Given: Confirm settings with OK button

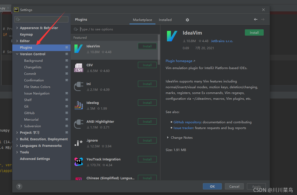Looking at the screenshot, I should (x=212, y=186).
